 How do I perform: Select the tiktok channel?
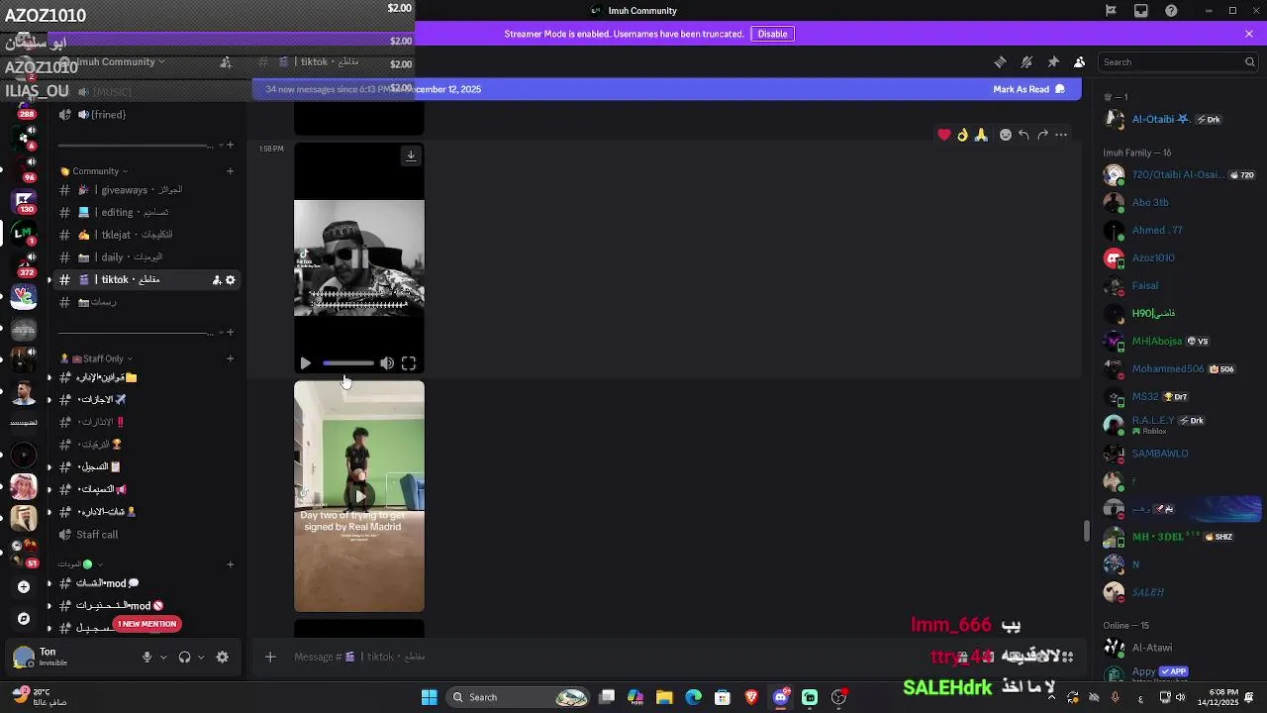pos(148,280)
